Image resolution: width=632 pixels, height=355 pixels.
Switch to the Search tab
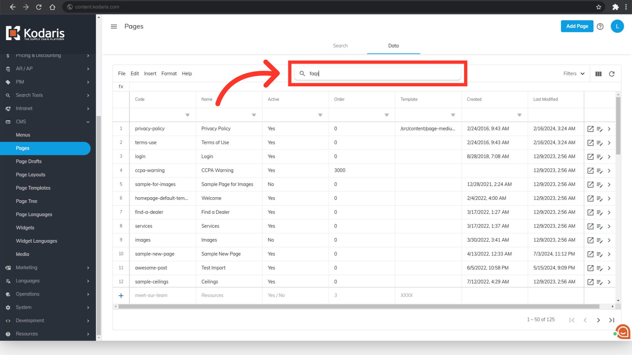(340, 46)
